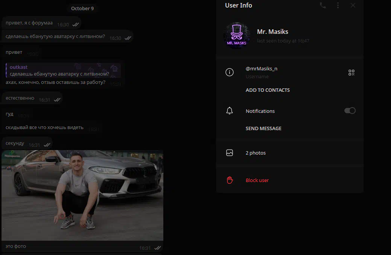The width and height of the screenshot is (391, 255).
Task: Block user via red label
Action: tap(257, 180)
